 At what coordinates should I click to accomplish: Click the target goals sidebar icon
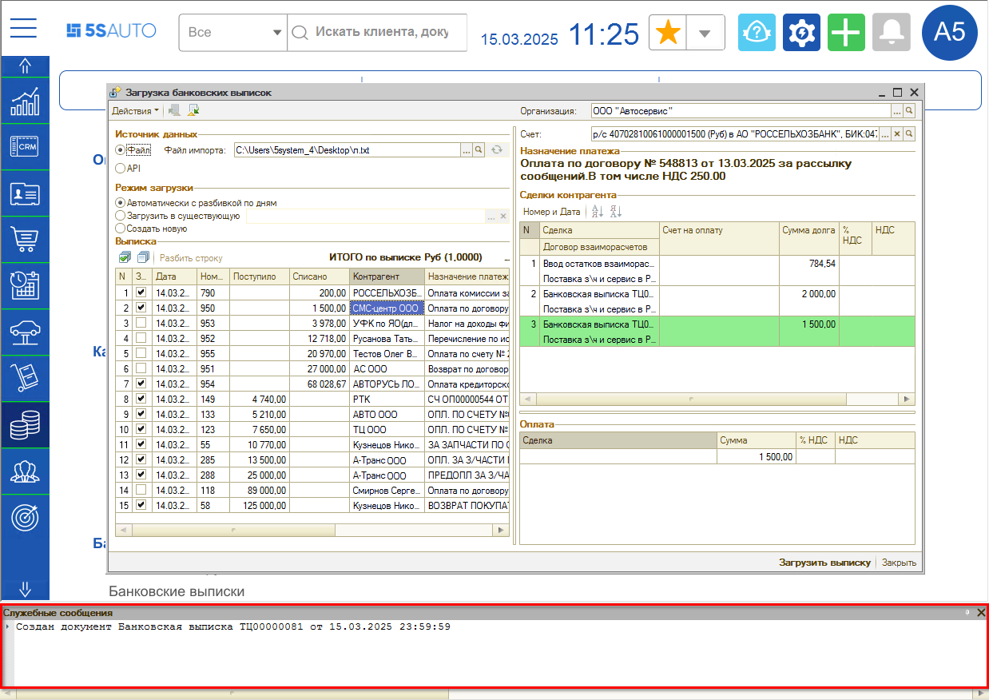25,517
